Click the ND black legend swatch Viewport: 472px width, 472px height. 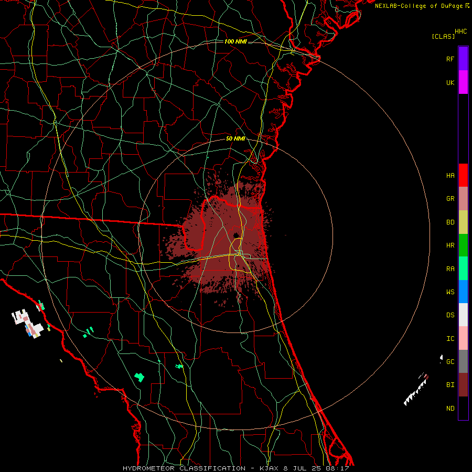tap(463, 408)
